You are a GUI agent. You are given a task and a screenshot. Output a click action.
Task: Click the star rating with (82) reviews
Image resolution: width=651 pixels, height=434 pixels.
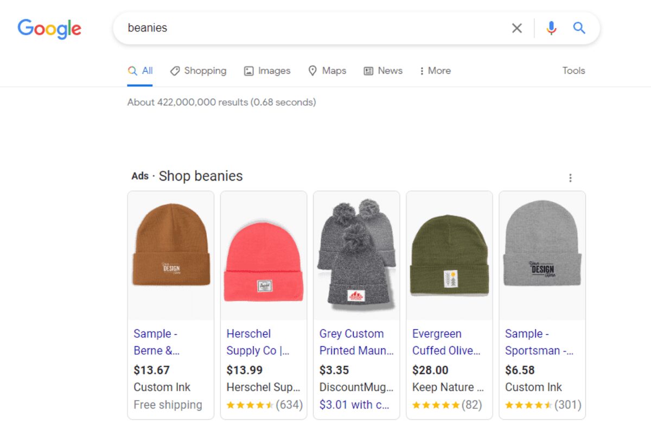[448, 405]
